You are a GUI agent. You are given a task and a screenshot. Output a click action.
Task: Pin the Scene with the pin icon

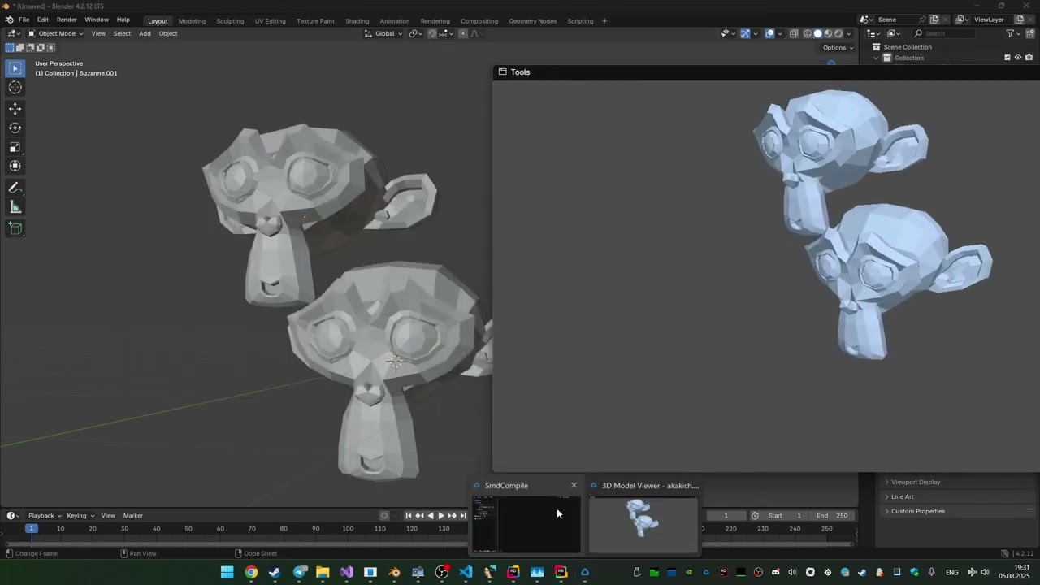pyautogui.click(x=923, y=19)
